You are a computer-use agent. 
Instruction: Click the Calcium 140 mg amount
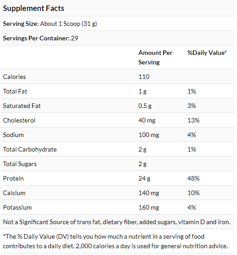coord(149,193)
